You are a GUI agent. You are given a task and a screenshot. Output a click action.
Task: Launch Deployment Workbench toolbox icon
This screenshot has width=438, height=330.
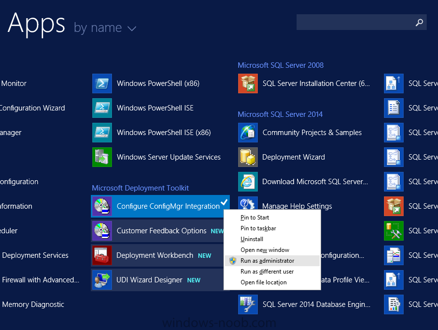coord(102,255)
